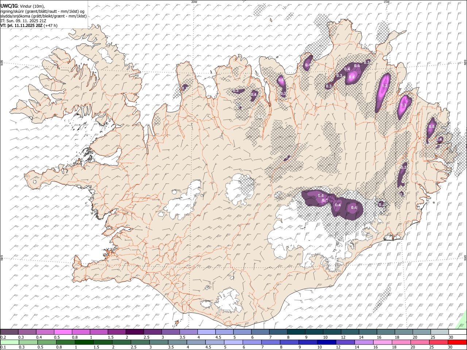The height and width of the screenshot is (350, 467).
Task: Select the rain legend swatch labeled 25
Action: tap(438, 342)
